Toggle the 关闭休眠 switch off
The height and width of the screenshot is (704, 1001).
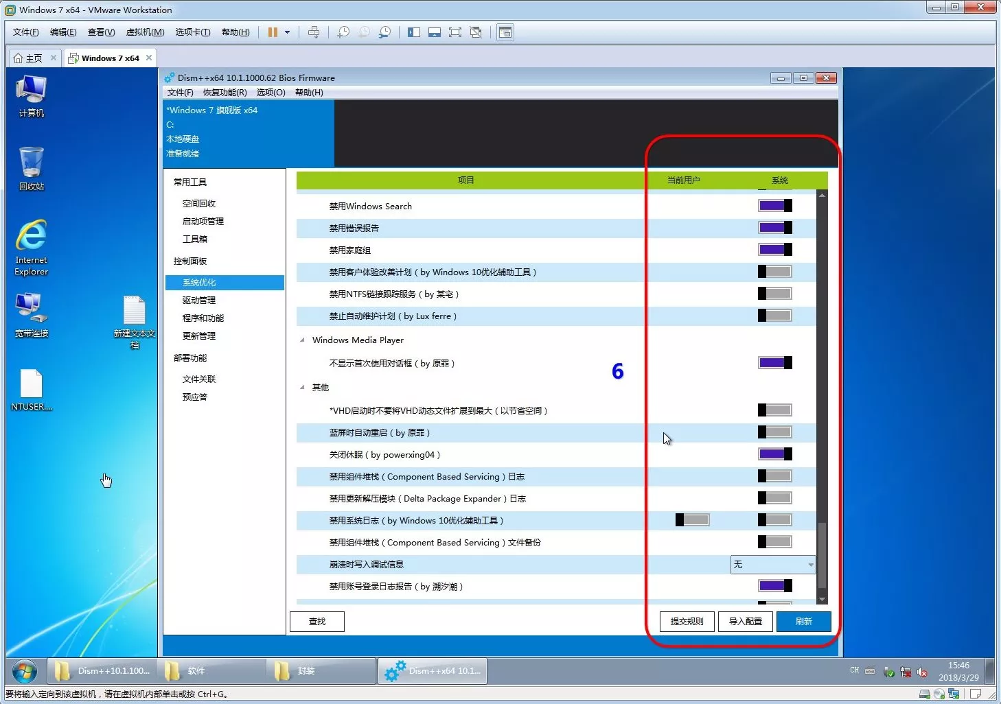pos(774,454)
